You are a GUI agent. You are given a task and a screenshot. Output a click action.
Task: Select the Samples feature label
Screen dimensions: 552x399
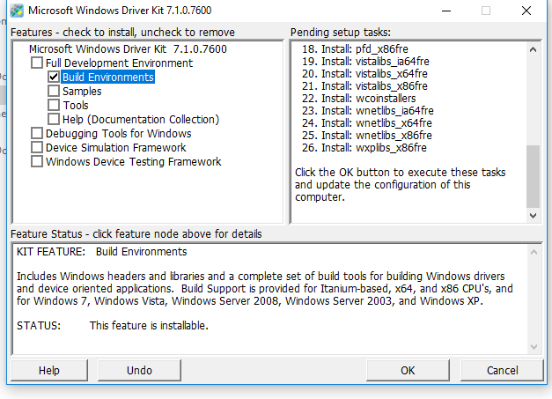pyautogui.click(x=82, y=92)
